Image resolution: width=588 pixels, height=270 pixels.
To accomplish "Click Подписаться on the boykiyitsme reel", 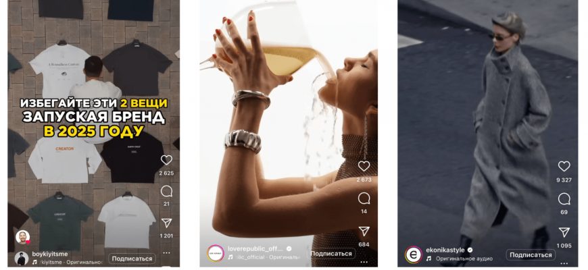I will pyautogui.click(x=132, y=259).
